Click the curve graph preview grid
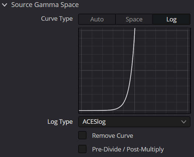This screenshot has width=194, height=157. point(135,71)
